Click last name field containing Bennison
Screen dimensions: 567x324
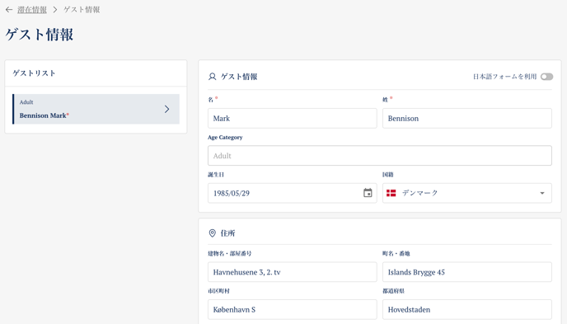[x=467, y=118]
